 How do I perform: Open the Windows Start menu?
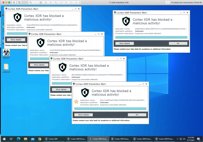coord(4,139)
